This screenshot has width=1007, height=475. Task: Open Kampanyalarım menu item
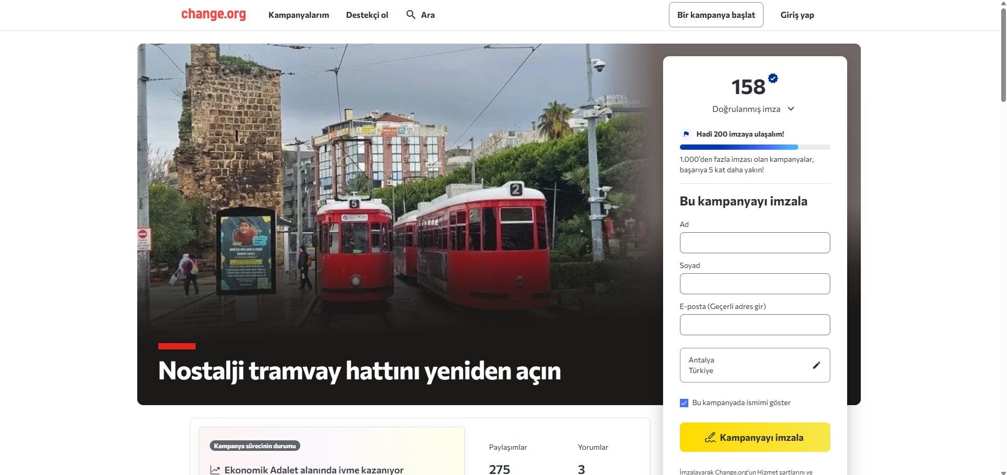pyautogui.click(x=299, y=15)
